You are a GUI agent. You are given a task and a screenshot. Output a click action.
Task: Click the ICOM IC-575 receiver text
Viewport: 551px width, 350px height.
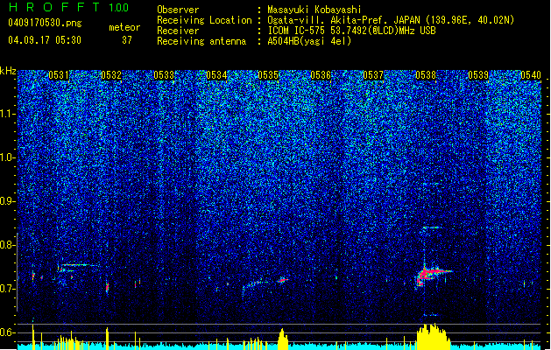point(351,31)
